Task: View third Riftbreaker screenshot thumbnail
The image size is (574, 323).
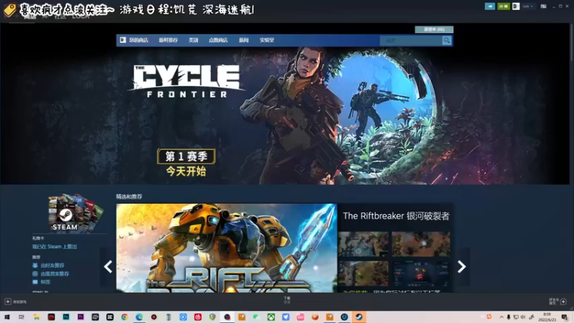Action: coord(363,273)
